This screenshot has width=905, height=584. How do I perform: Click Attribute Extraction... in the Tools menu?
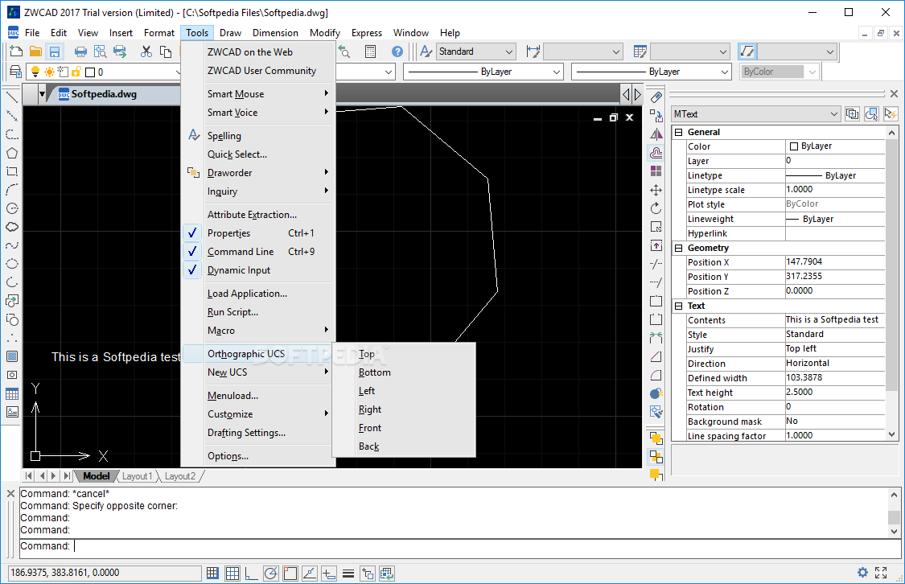click(258, 215)
